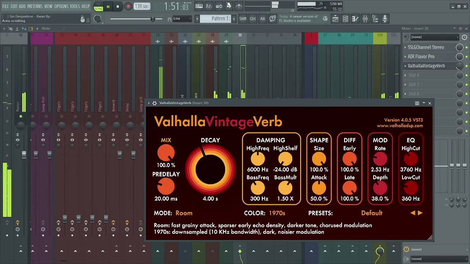The height and width of the screenshot is (264, 470).
Task: Toggle Master track green mute light
Action: click(21, 117)
